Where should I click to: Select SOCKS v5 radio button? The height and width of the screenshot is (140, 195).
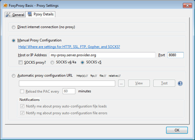[x=82, y=62]
